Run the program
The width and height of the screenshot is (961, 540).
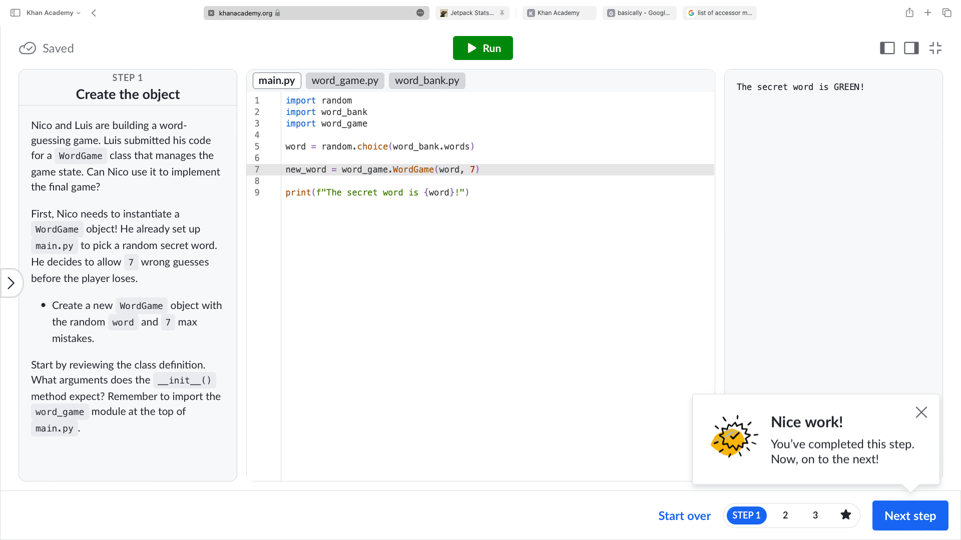(x=483, y=48)
